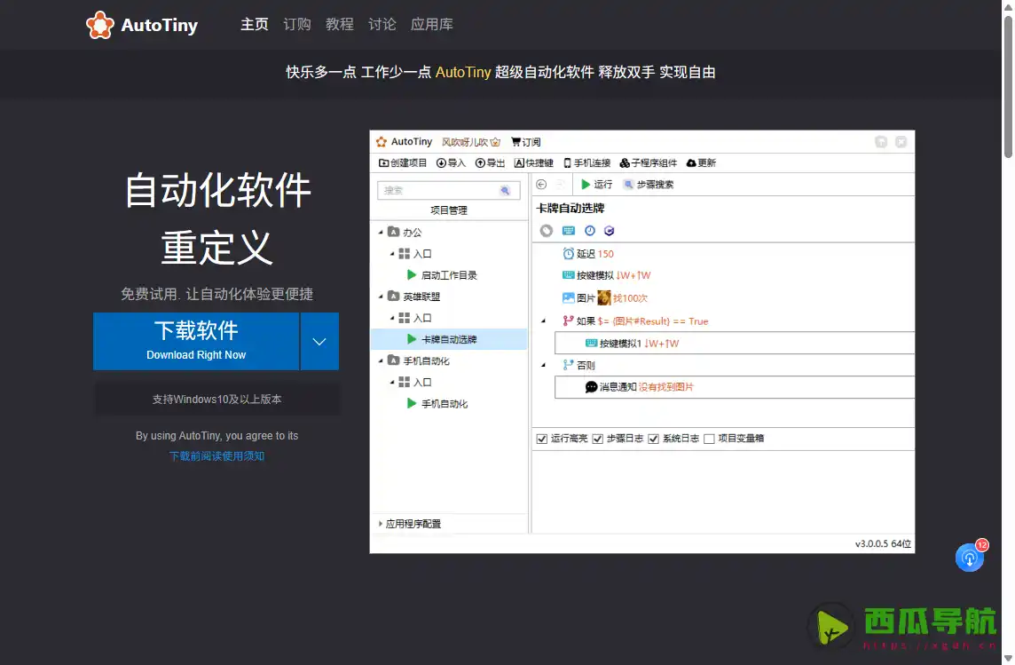1015x665 pixels.
Task: Click the gray circular mouse step icon
Action: pos(547,231)
